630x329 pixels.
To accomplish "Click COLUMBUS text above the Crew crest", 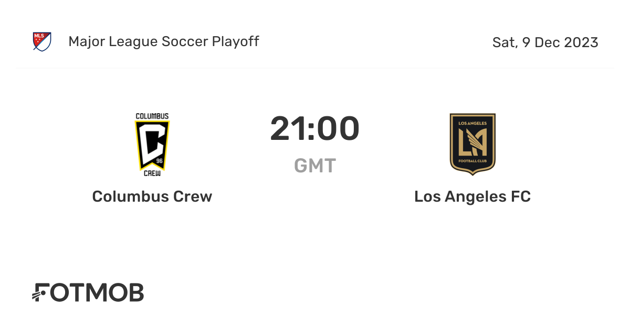I will (152, 116).
